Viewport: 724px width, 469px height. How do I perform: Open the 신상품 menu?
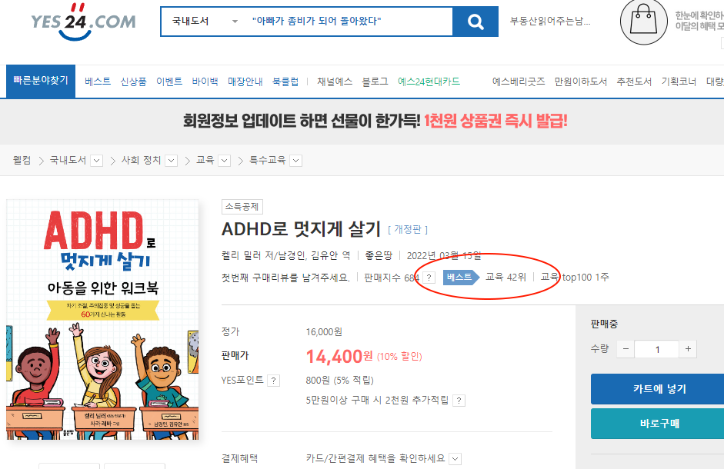[133, 81]
